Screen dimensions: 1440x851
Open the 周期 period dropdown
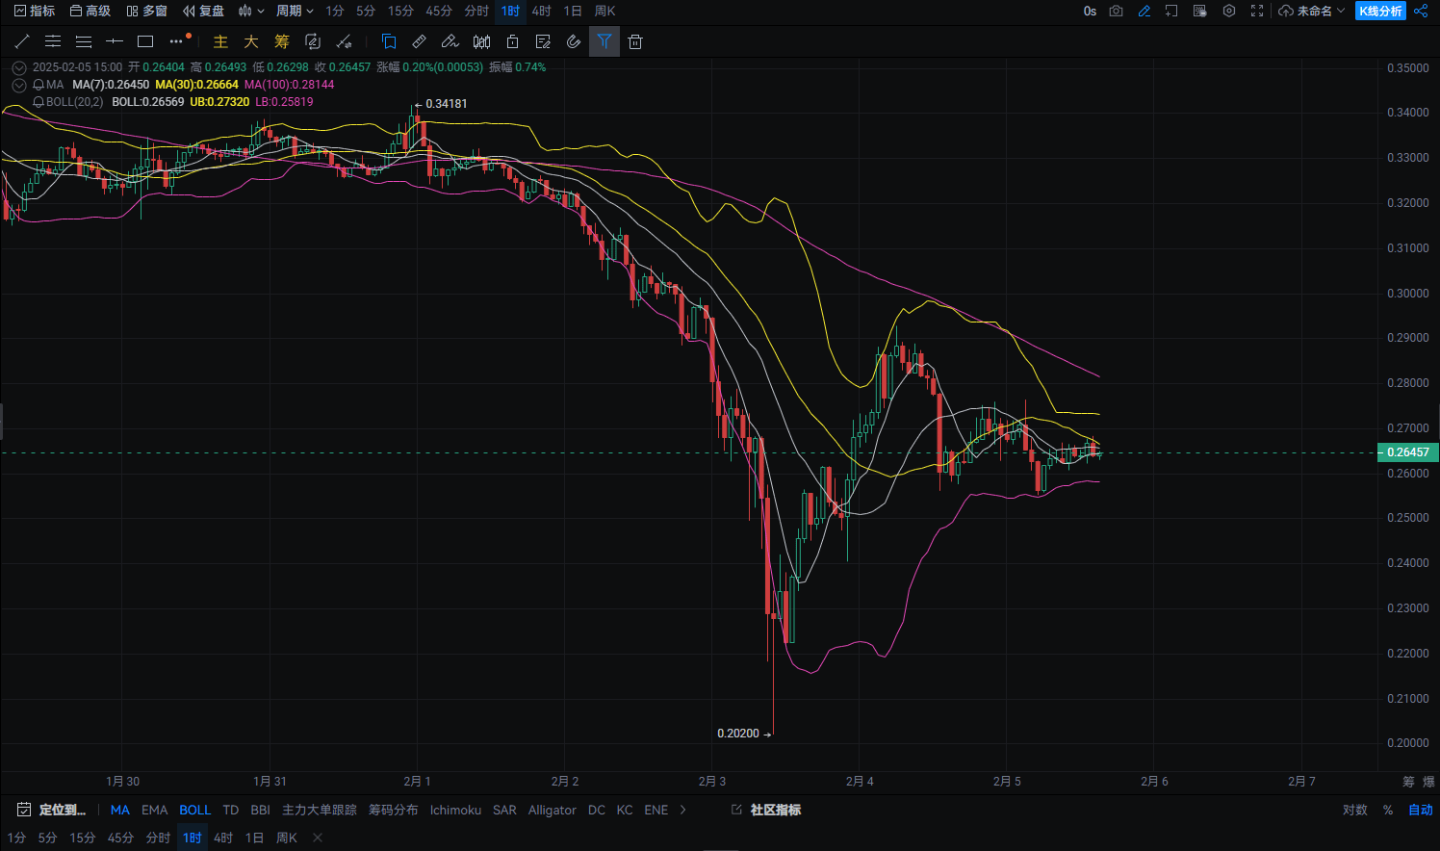(295, 11)
